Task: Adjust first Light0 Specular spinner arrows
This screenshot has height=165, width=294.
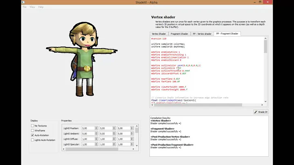Action: coord(96,144)
